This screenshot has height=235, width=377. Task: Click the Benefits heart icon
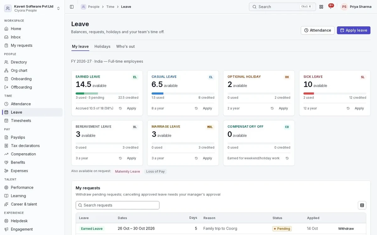pyautogui.click(x=6, y=162)
